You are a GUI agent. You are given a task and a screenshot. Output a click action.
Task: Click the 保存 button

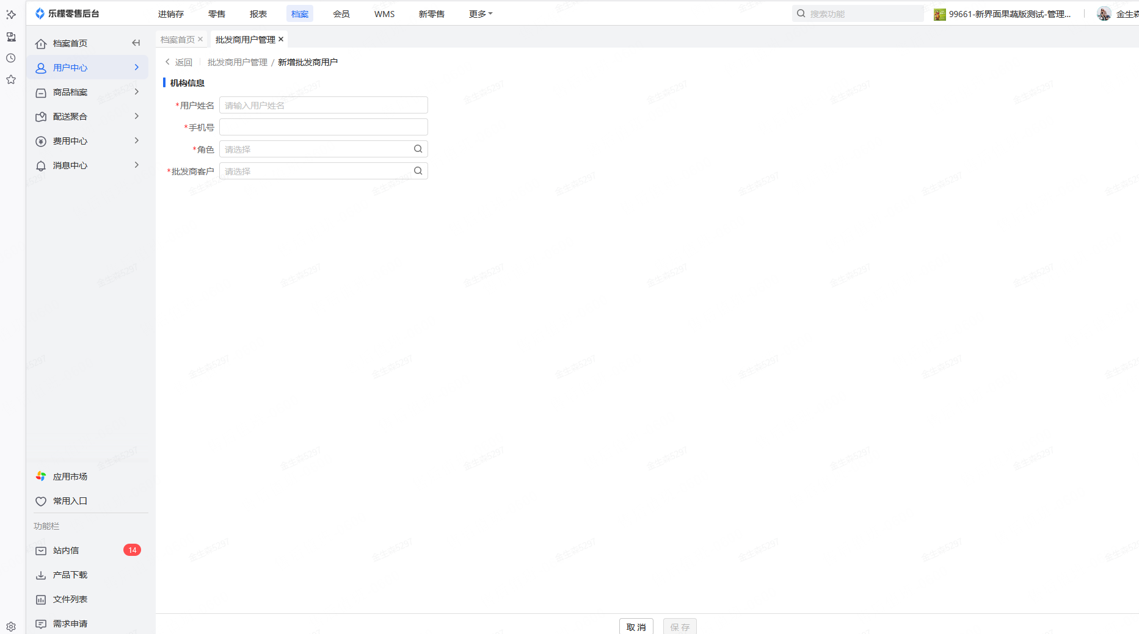pos(680,627)
